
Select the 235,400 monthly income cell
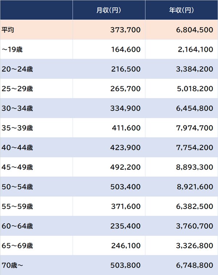pos(126,226)
